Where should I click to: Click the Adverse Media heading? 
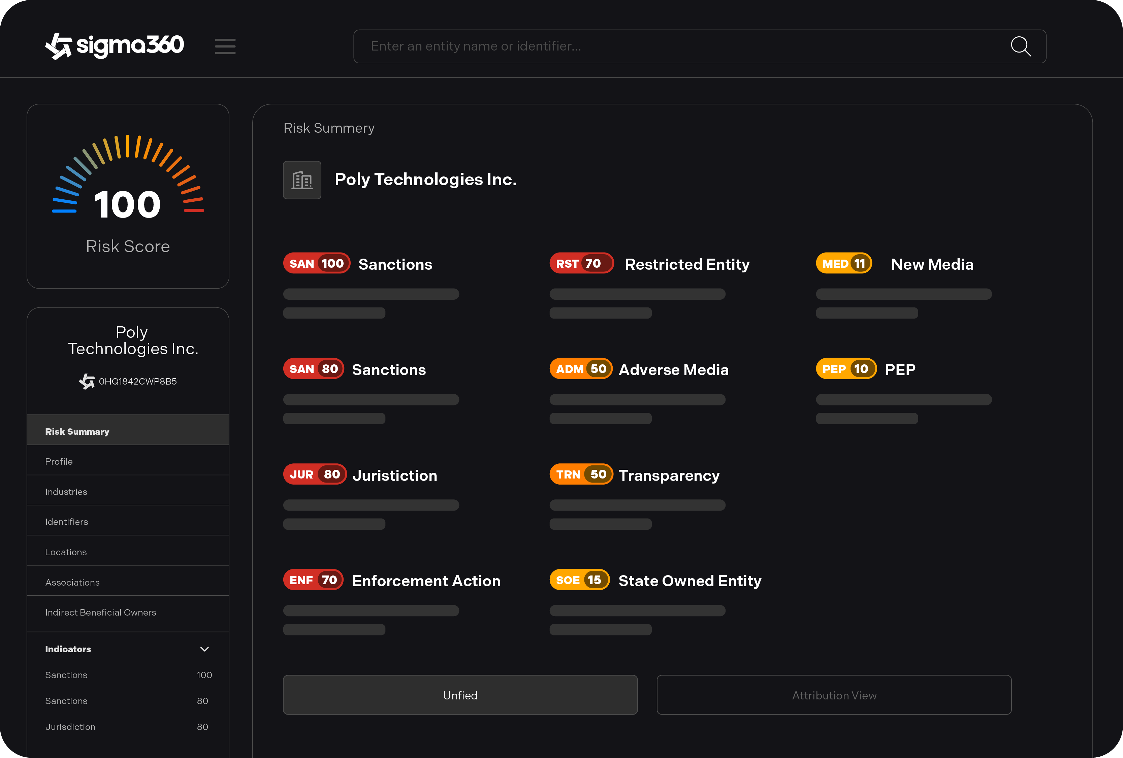pos(673,370)
